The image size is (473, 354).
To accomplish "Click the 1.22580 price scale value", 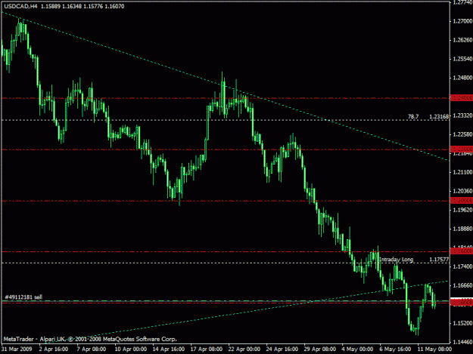I will coord(462,134).
